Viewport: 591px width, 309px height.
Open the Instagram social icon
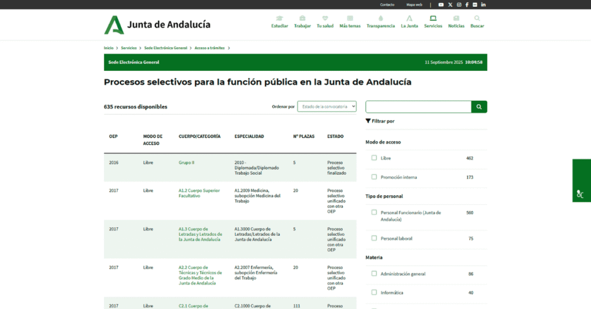[x=459, y=5]
